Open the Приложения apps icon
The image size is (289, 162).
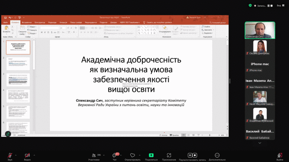[169, 155]
